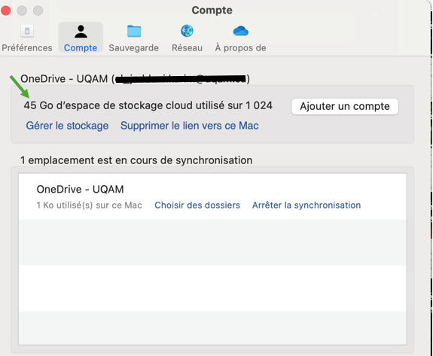Click Supprimer le lien vers ce Mac
The width and height of the screenshot is (433, 356).
click(x=190, y=126)
